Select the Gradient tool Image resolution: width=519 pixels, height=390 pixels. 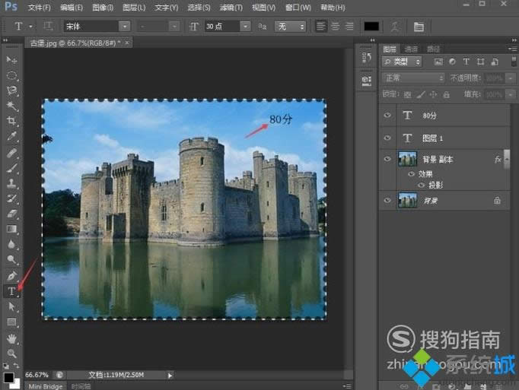(x=11, y=229)
